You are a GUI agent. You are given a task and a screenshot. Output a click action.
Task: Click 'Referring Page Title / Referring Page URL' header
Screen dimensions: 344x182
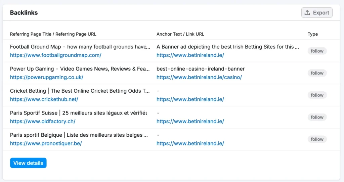tap(53, 34)
